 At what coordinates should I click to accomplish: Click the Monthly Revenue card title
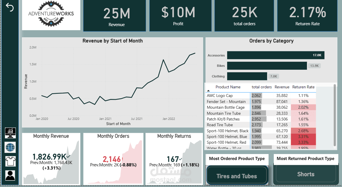click(x=51, y=136)
